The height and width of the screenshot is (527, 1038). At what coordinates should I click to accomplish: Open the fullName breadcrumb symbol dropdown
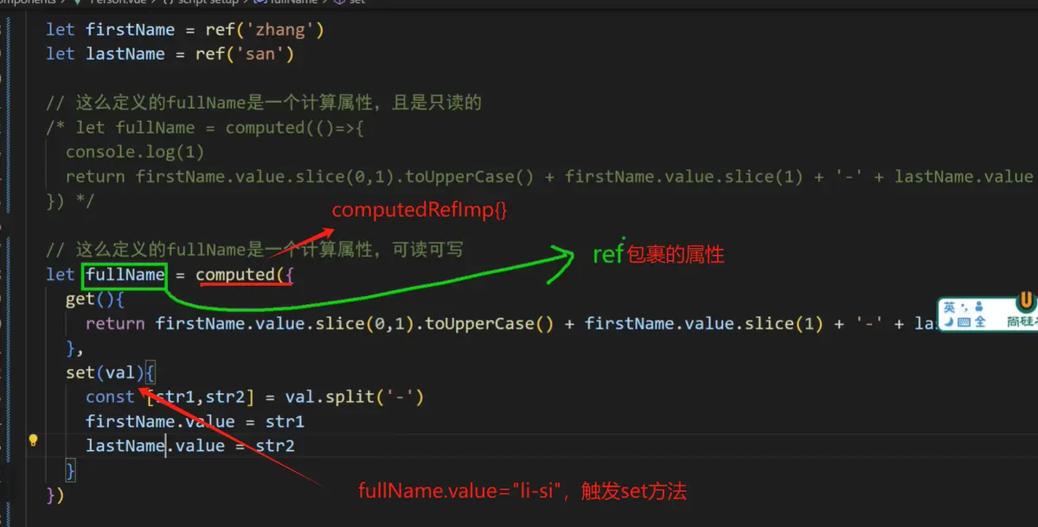[288, 2]
